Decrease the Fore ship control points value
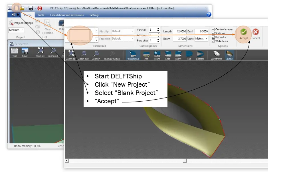The height and width of the screenshot is (172, 291). pyautogui.click(x=158, y=41)
